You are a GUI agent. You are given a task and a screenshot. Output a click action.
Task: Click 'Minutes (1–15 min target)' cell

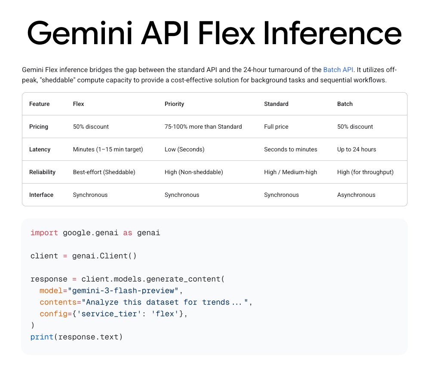(108, 149)
